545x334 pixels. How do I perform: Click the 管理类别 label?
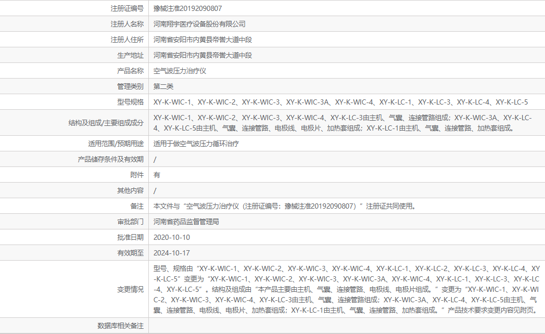point(130,86)
